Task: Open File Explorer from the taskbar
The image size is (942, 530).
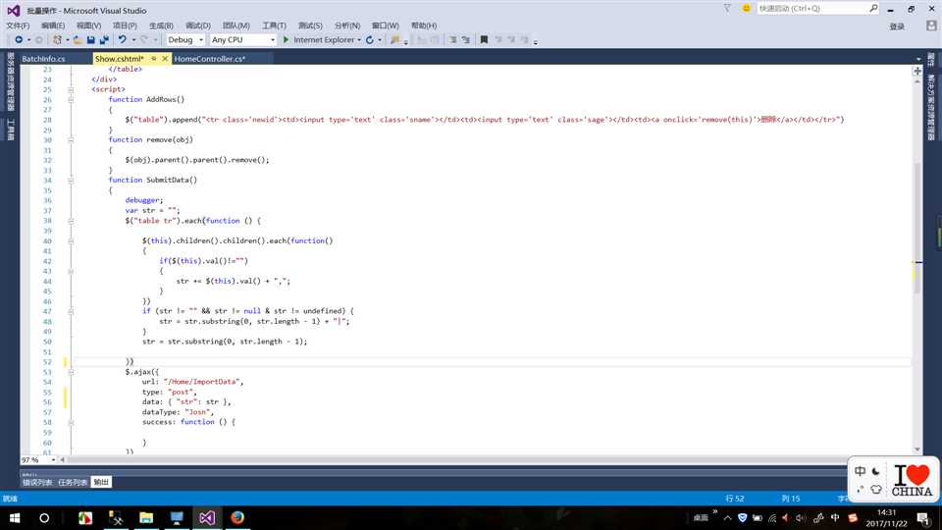Action: click(146, 517)
